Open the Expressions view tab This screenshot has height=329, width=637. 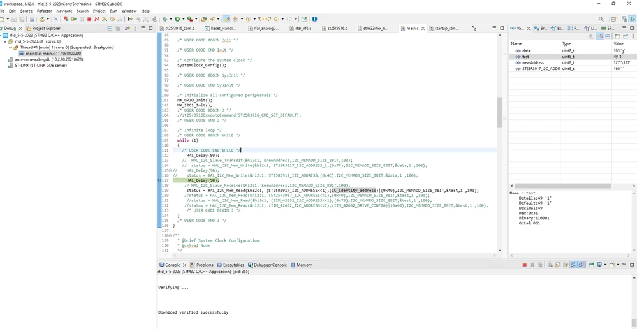tap(558, 29)
